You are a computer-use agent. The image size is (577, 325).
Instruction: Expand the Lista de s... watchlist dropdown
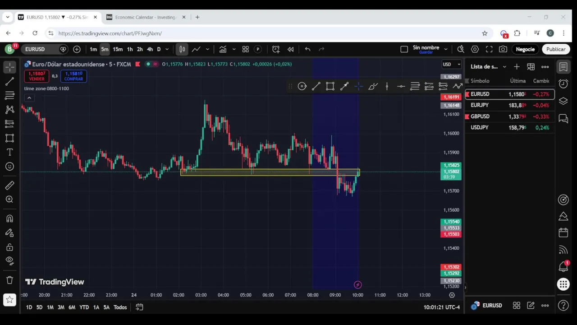pos(504,67)
